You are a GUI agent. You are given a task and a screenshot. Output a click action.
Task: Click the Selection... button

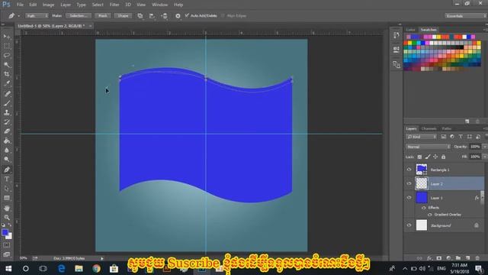[78, 15]
